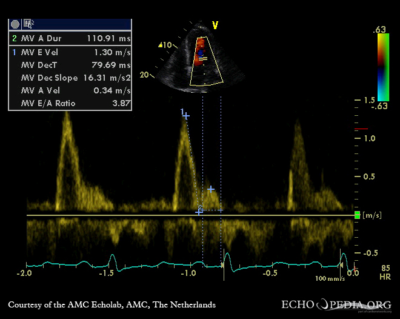Screen dimensions: 400x319
Task: Click the focus depth triangle at 10
Action: point(160,45)
